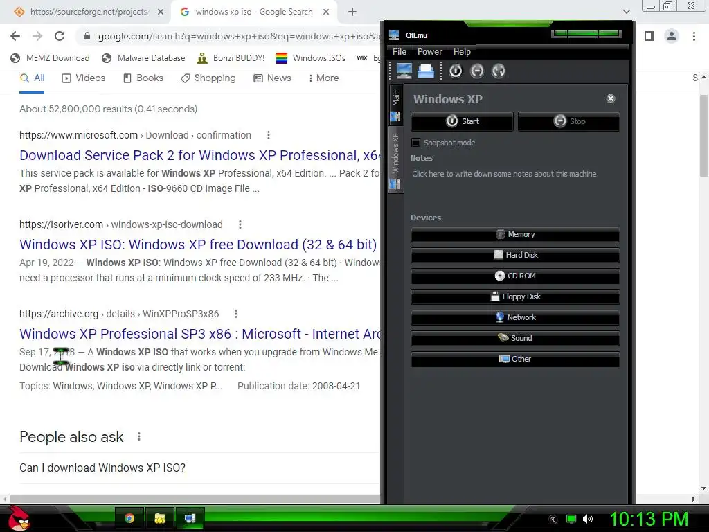Image resolution: width=709 pixels, height=532 pixels.
Task: Select the All search filter
Action: click(x=32, y=78)
